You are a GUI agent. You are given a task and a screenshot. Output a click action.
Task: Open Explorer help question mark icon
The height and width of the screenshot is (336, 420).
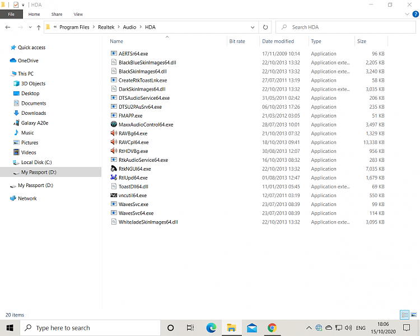(416, 14)
